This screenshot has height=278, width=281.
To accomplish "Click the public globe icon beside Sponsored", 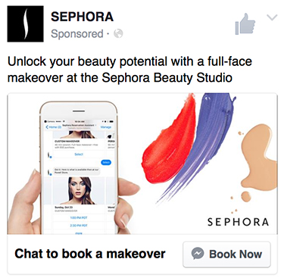I will (118, 33).
